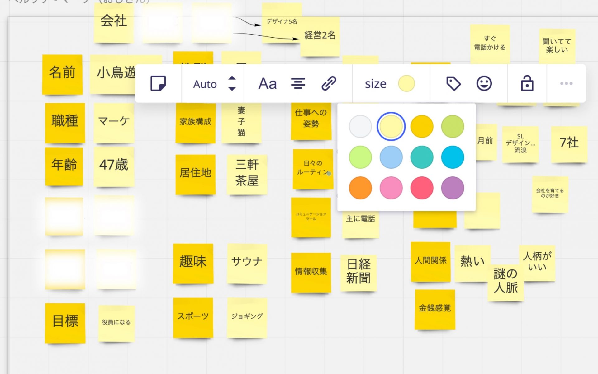Open the Auto font size dropdown

click(x=205, y=84)
